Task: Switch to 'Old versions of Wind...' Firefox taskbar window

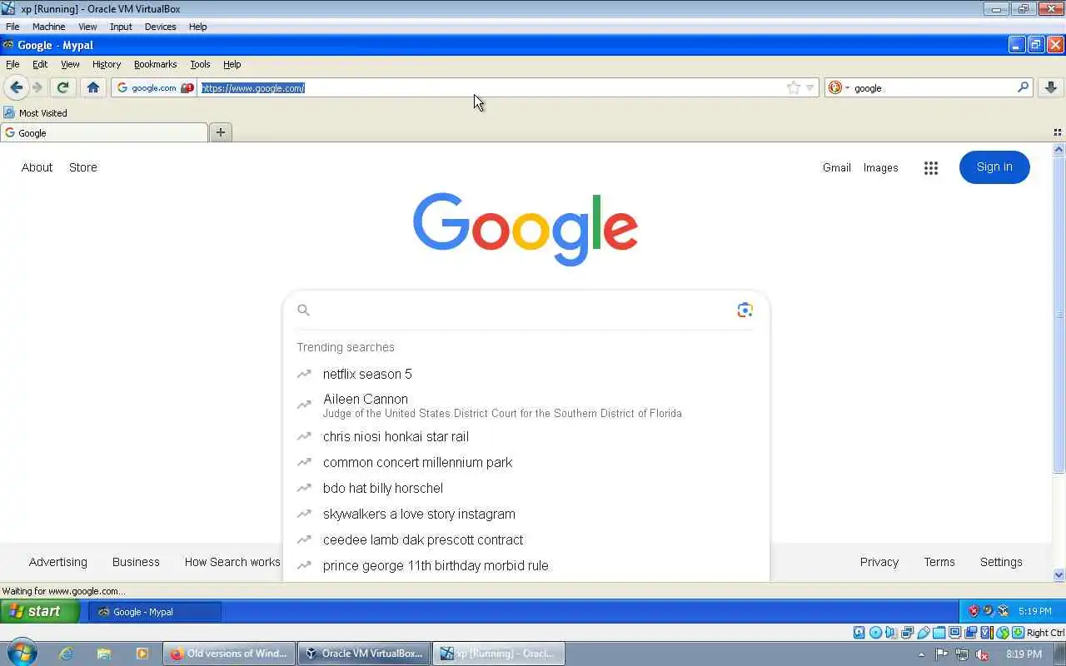Action: click(x=229, y=654)
